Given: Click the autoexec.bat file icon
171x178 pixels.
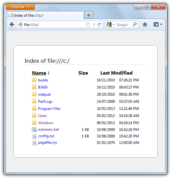Looking at the screenshot, I should [x=34, y=130].
